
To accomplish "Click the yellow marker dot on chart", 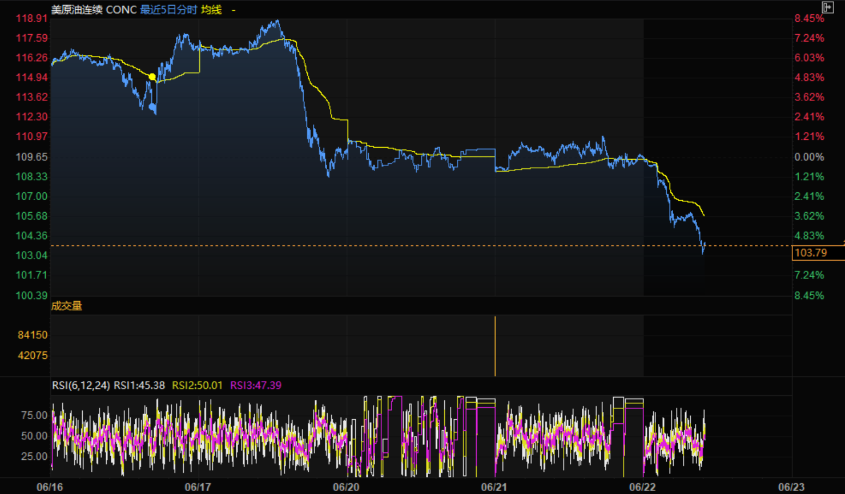I will [152, 76].
